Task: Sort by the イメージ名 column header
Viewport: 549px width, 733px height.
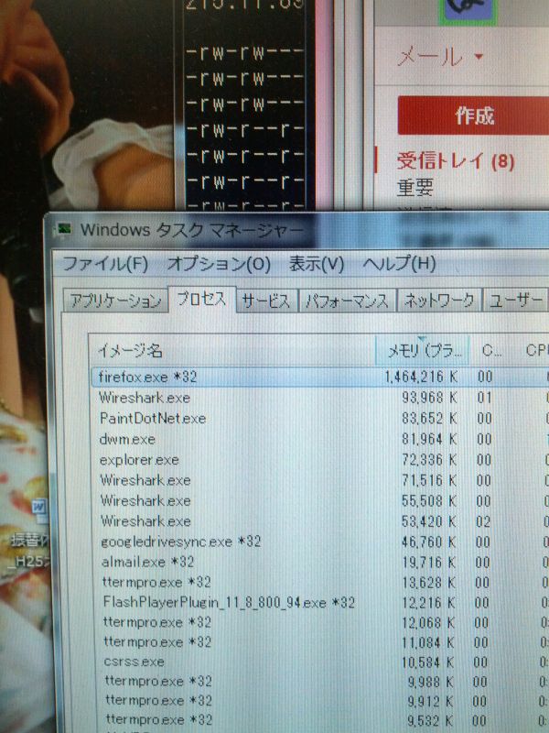Action: 232,350
